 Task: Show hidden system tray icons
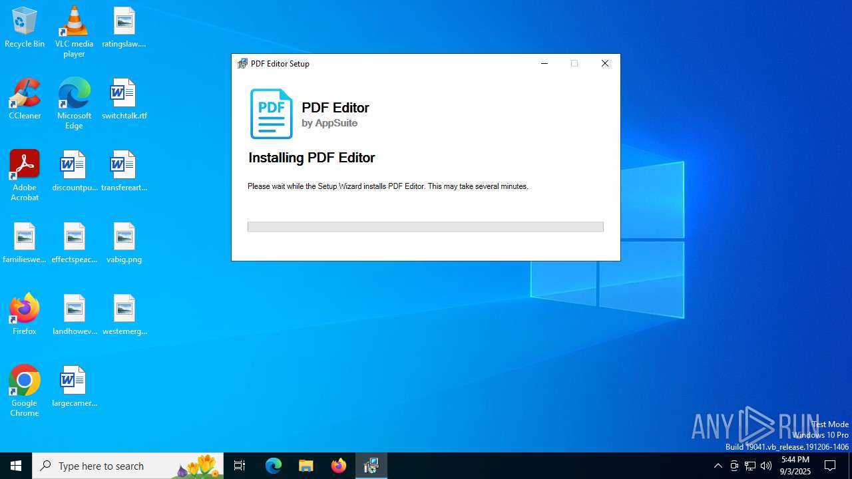point(718,466)
